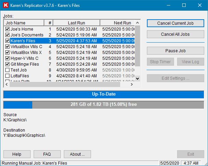
Task: Click the red K application icon in the title bar
Action: coord(6,5)
